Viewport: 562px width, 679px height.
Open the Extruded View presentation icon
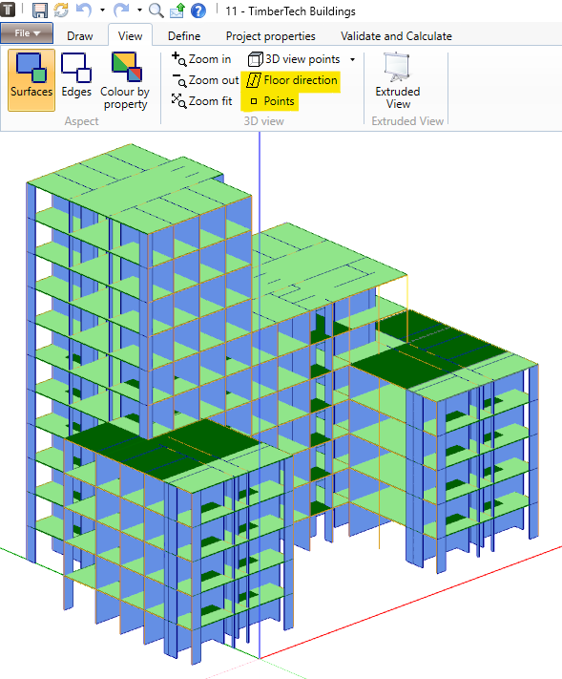(x=398, y=80)
